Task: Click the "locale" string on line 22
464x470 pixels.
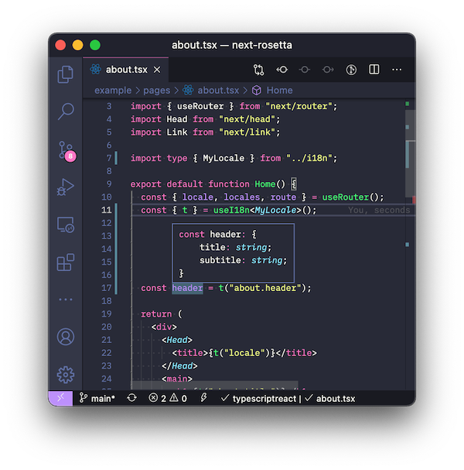Action: tap(244, 353)
